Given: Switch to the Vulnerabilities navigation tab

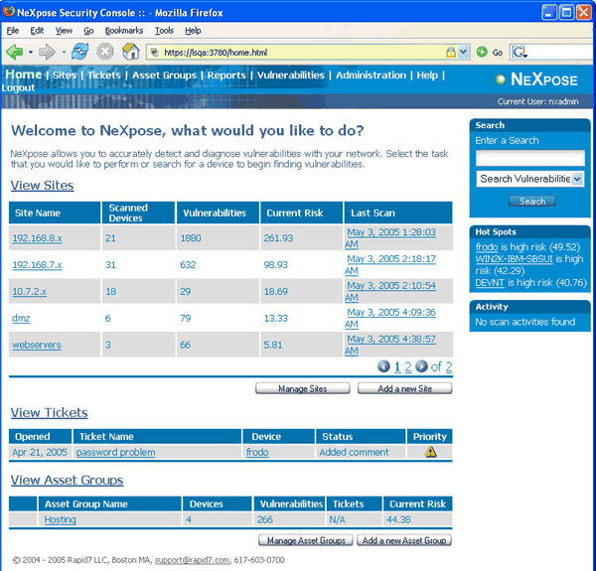Looking at the screenshot, I should pos(290,75).
